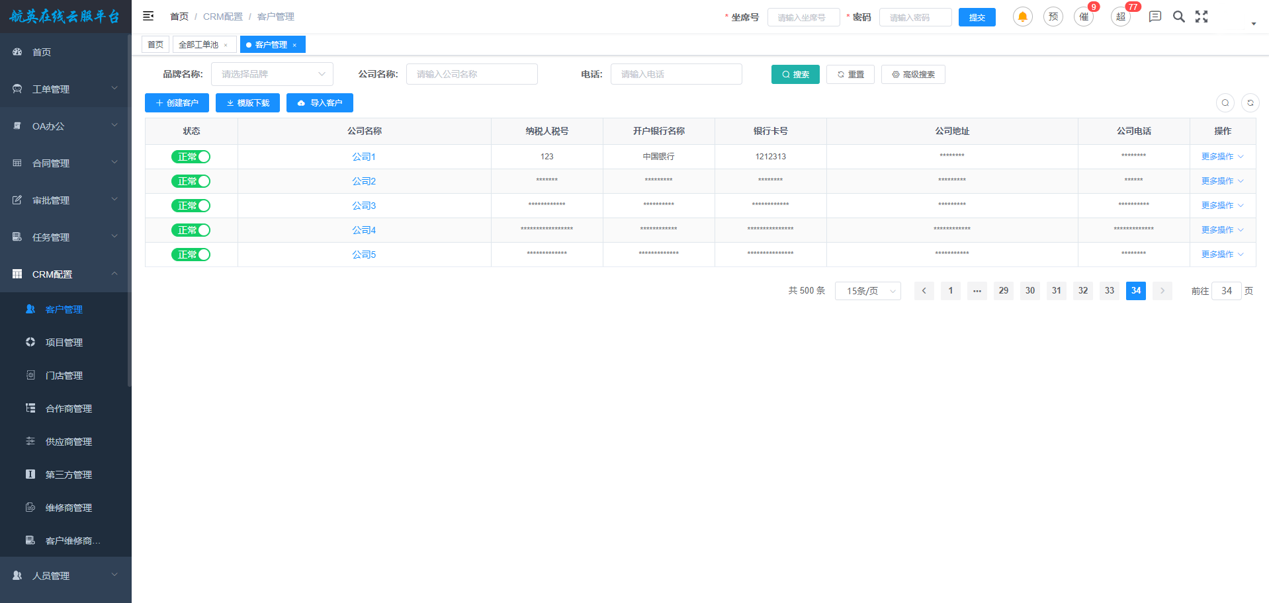Open the 15条/页 page size dropdown

pyautogui.click(x=867, y=291)
